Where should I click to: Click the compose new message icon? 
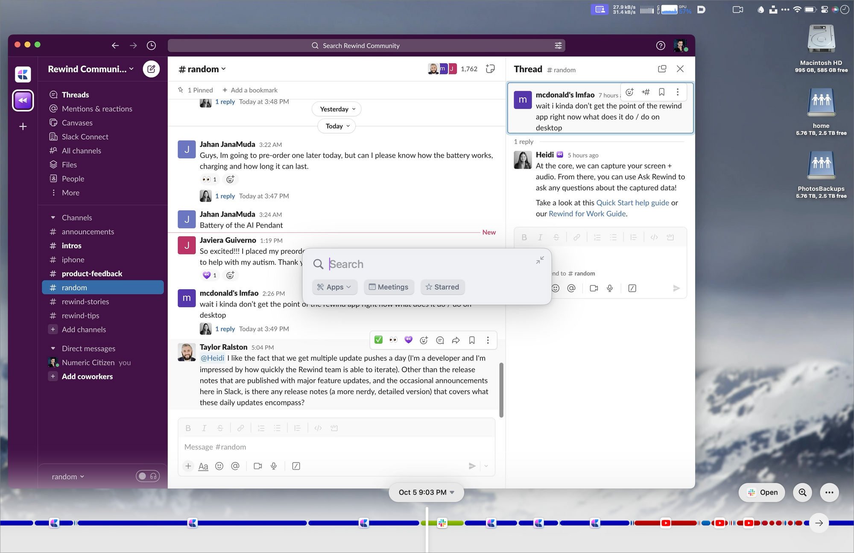coord(151,69)
